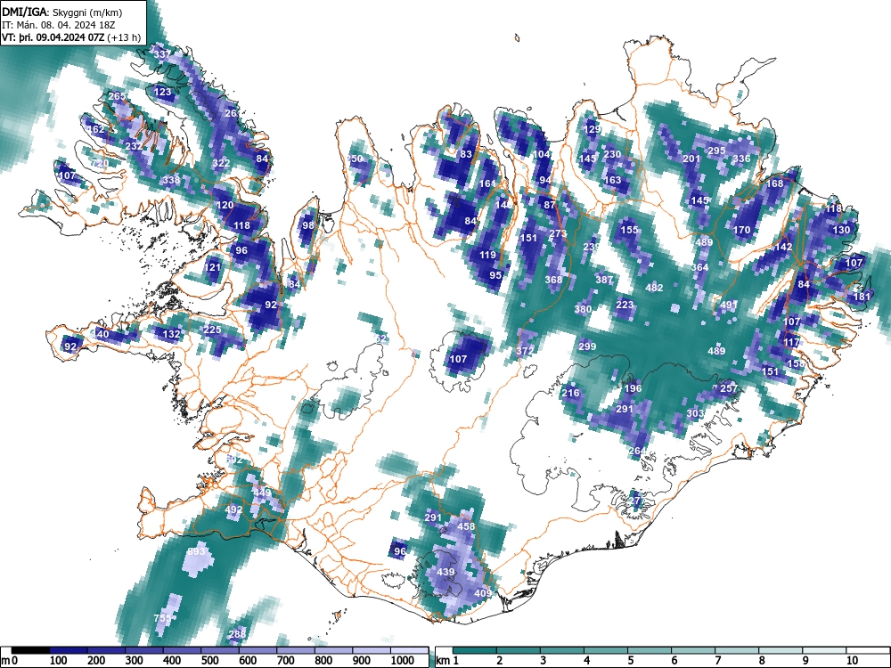Select the white 9–10 km legend swatch
The width and height of the screenshot is (891, 668).
click(x=824, y=650)
